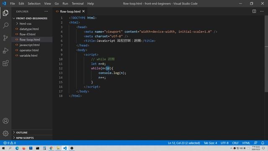
Task: Open the Accounts menu icon
Action: click(5, 121)
